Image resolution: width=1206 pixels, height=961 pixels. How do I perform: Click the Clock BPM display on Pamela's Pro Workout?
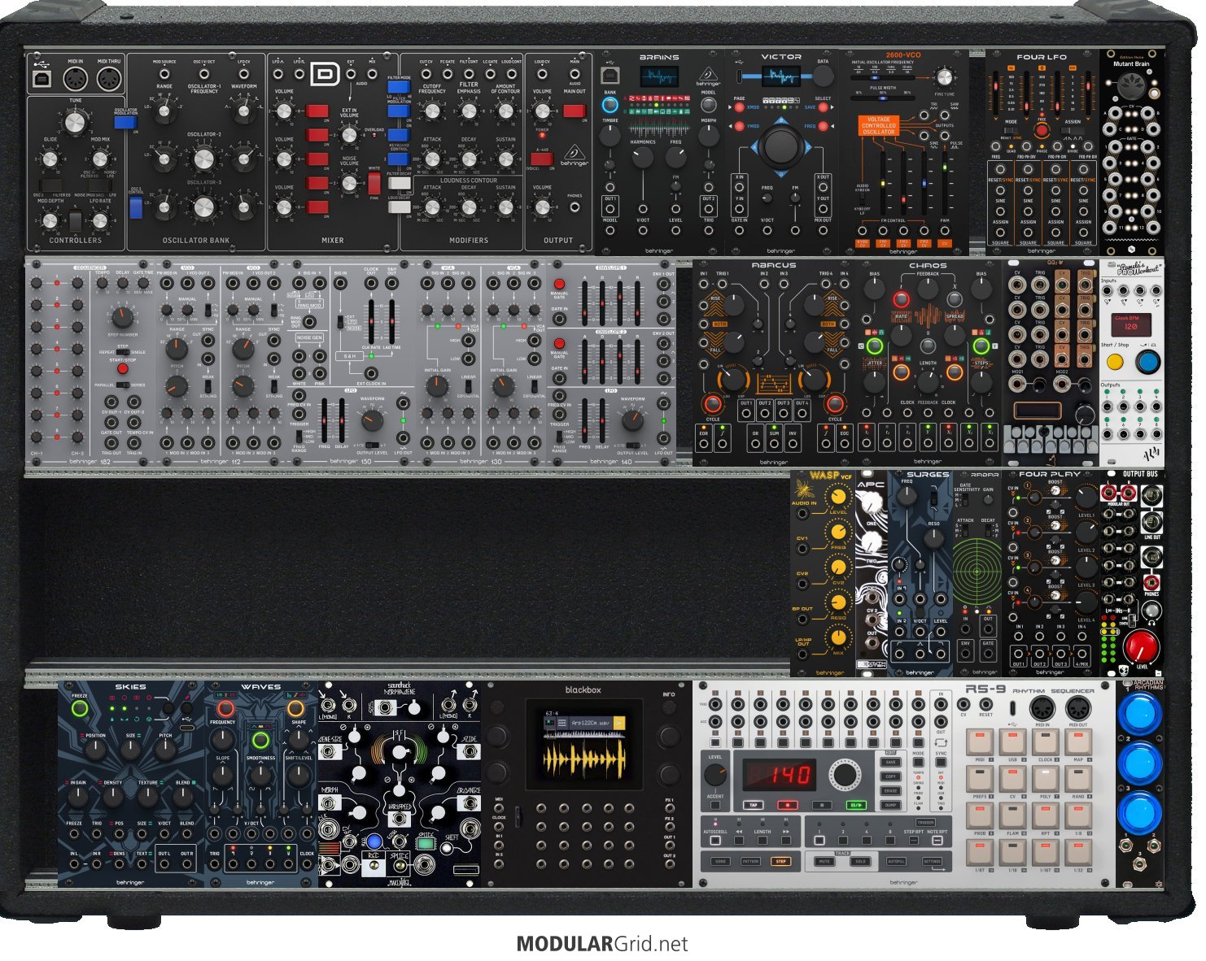coord(1131,325)
